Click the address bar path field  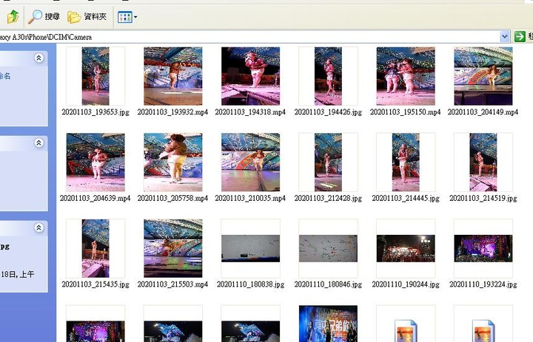pos(250,37)
